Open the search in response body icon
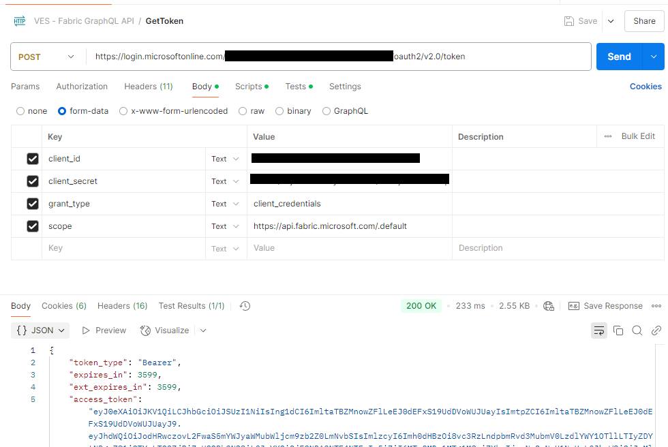668x447 pixels. tap(637, 330)
